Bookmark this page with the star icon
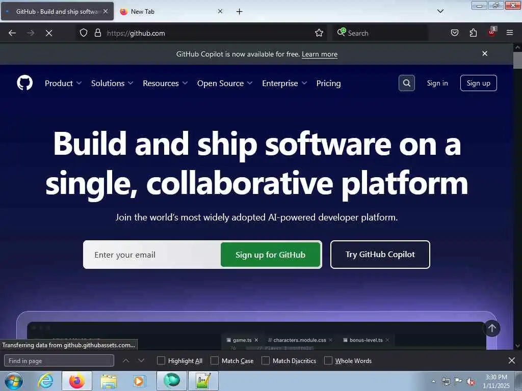The height and width of the screenshot is (391, 522). pos(319,33)
